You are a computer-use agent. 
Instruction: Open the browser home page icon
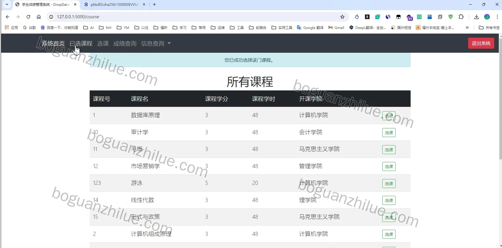pos(39,17)
